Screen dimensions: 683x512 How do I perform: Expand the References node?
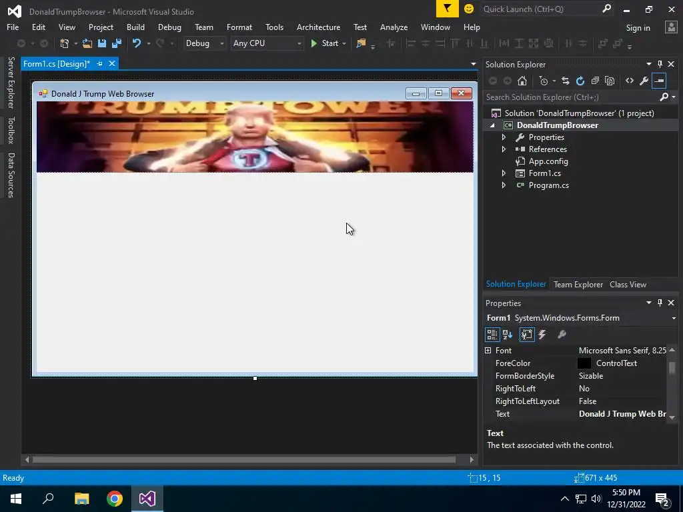(504, 149)
